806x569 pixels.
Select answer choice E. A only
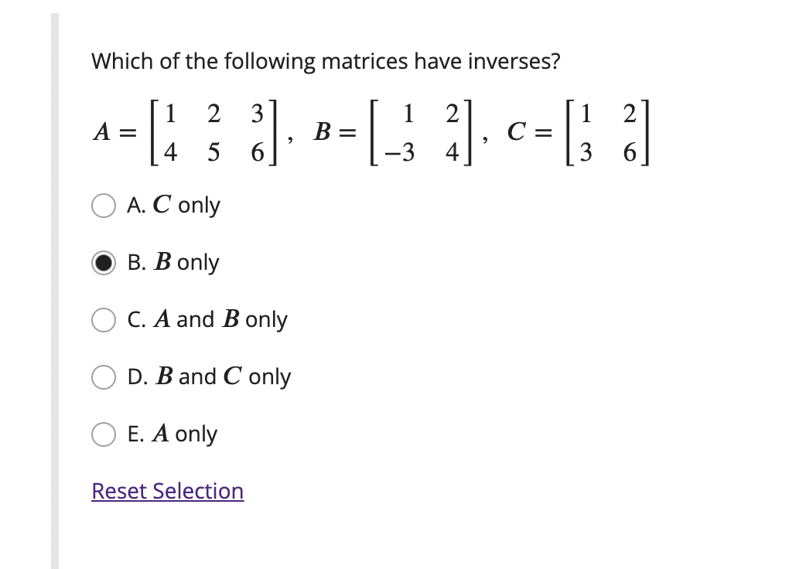(x=103, y=434)
